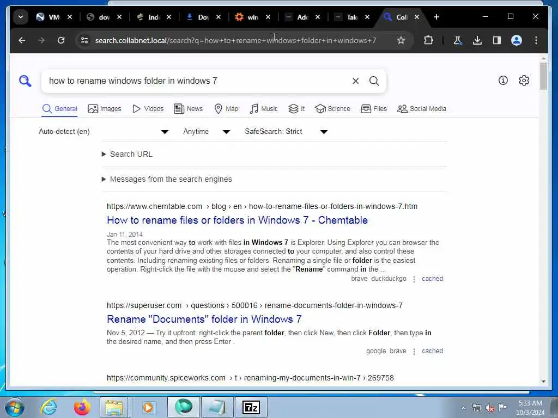
Task: Reload the current page
Action: (x=61, y=40)
